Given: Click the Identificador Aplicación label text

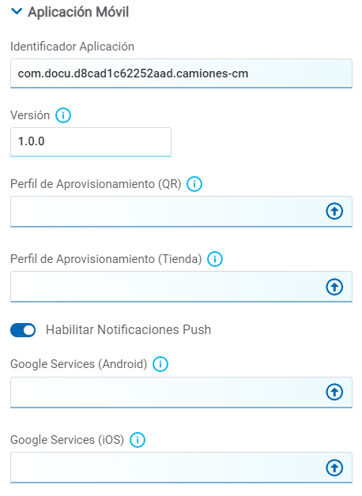Looking at the screenshot, I should click(x=72, y=47).
